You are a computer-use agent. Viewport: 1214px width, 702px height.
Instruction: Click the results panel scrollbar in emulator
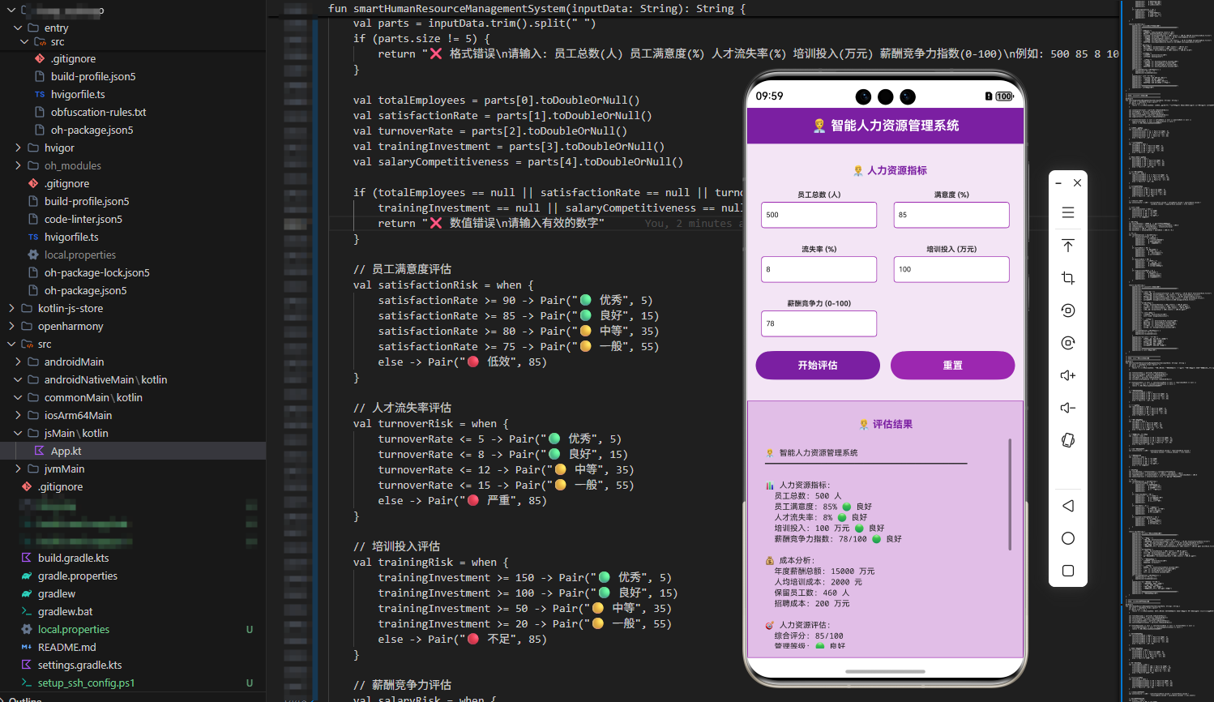pyautogui.click(x=1010, y=494)
